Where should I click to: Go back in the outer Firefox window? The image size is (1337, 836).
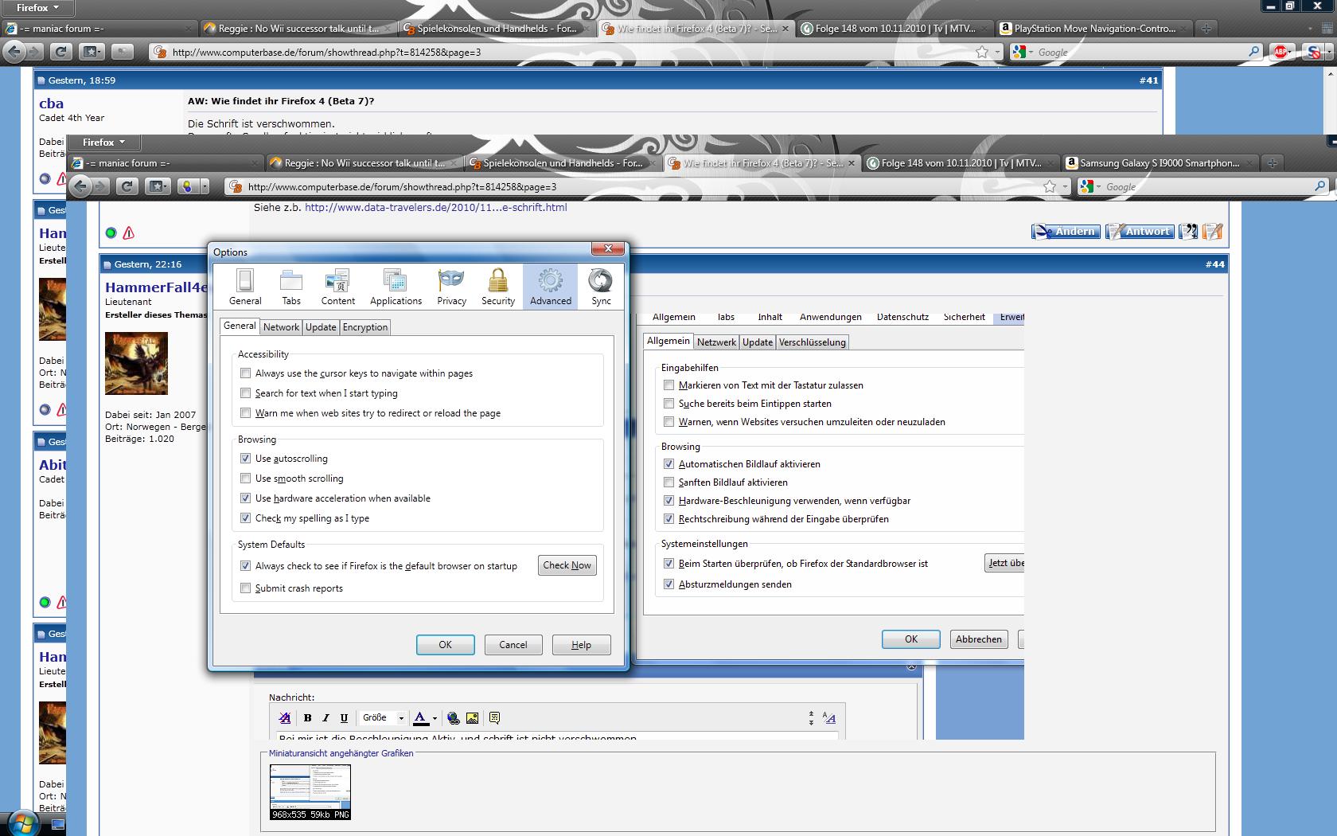click(x=14, y=52)
